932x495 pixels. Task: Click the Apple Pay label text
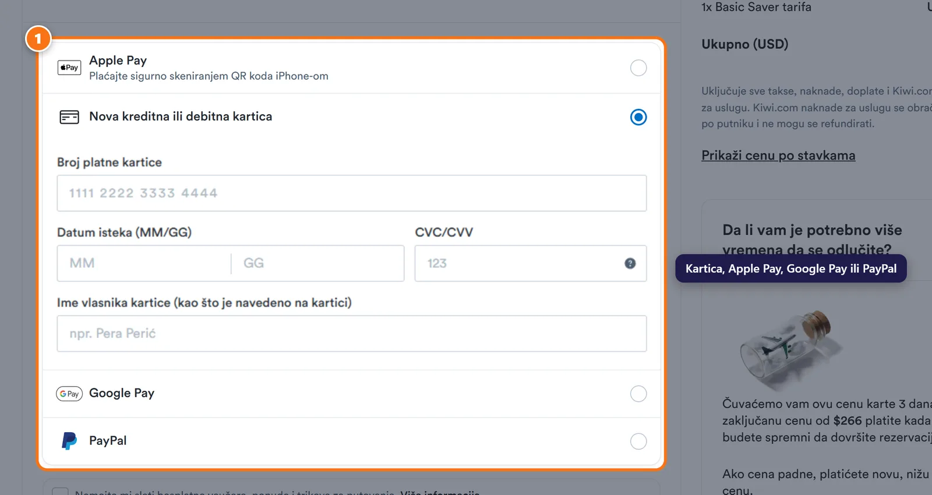[x=118, y=61]
